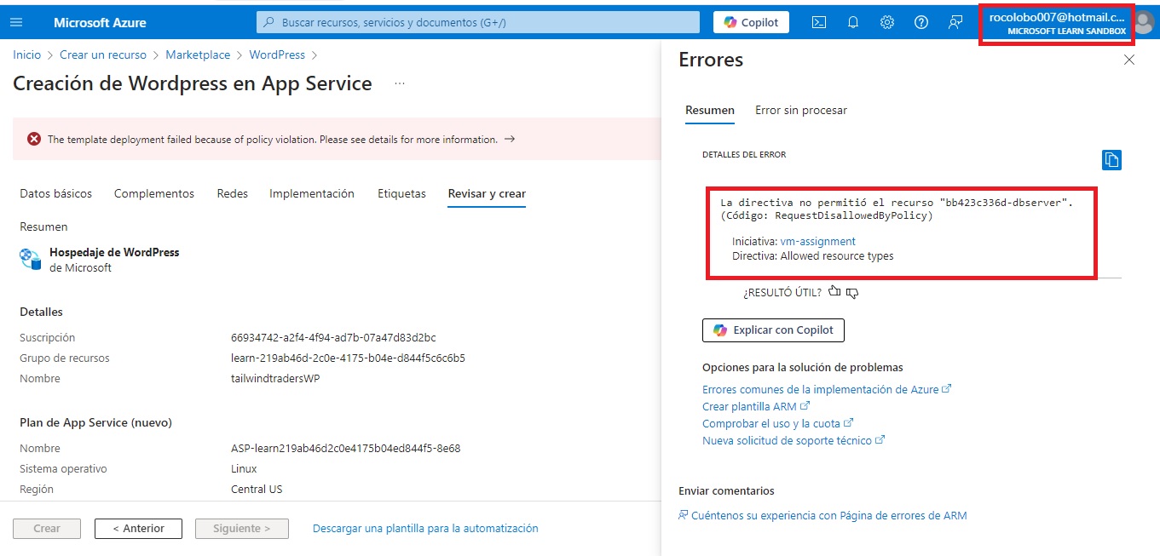Switch to Redes tab

[233, 193]
